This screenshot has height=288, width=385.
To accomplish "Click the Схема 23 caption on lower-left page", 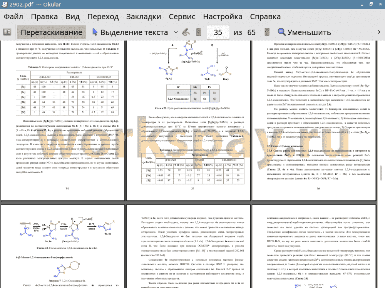I will coord(67,248).
